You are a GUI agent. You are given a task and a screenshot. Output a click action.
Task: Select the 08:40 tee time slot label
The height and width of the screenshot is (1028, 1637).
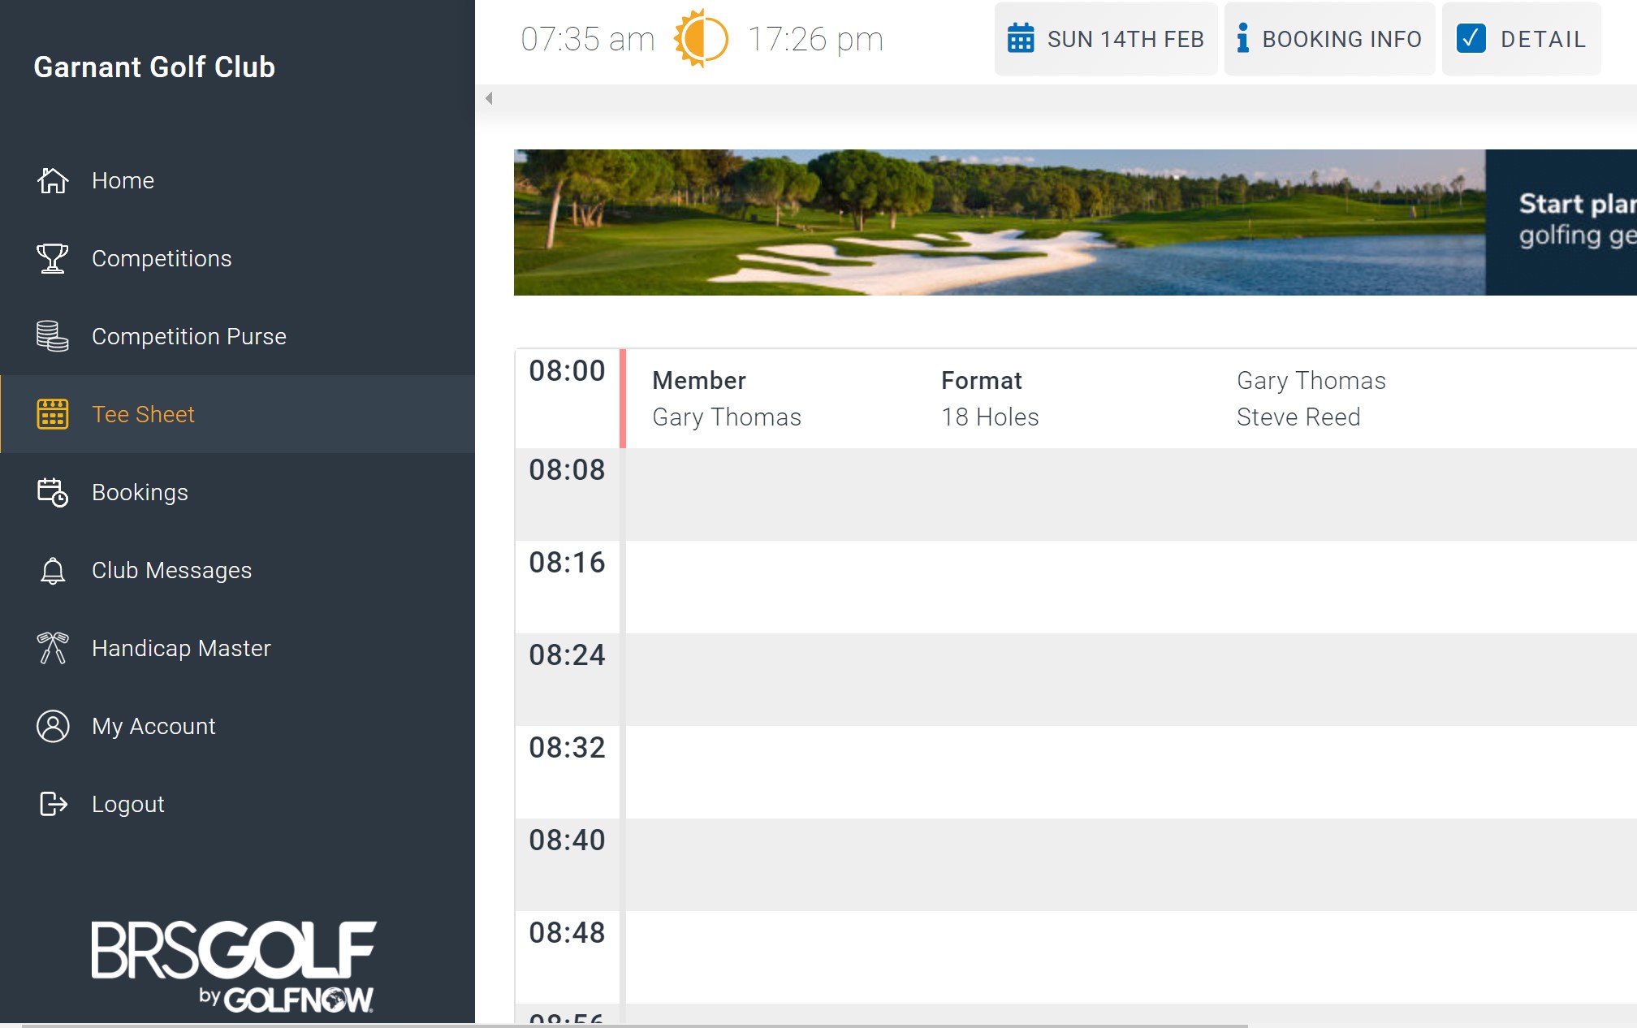click(567, 840)
